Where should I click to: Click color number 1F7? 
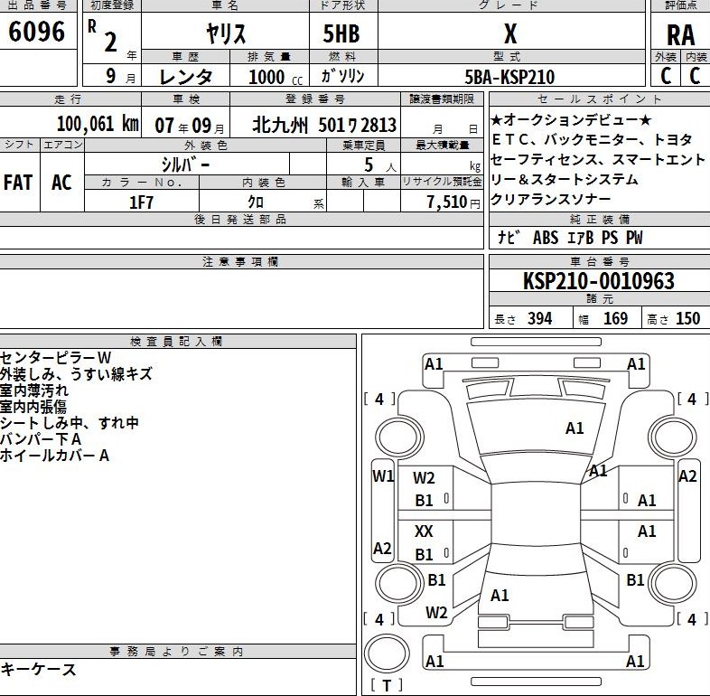pyautogui.click(x=141, y=202)
